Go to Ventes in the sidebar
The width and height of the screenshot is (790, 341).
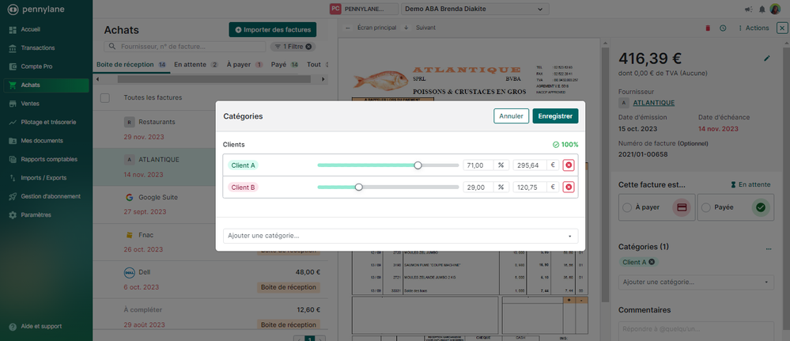[32, 104]
